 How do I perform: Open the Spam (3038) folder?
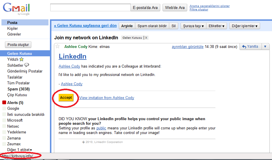(19, 89)
